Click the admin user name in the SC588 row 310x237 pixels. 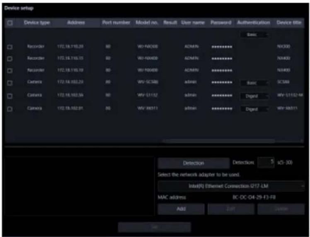[190, 82]
